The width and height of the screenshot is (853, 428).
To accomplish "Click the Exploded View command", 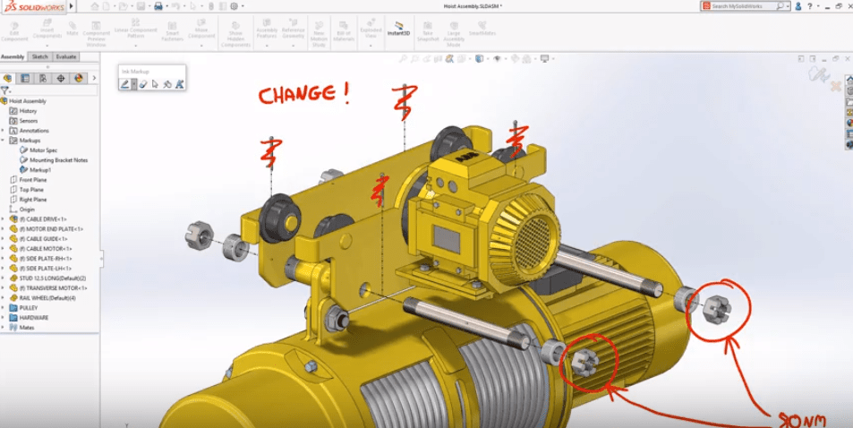I will click(371, 30).
